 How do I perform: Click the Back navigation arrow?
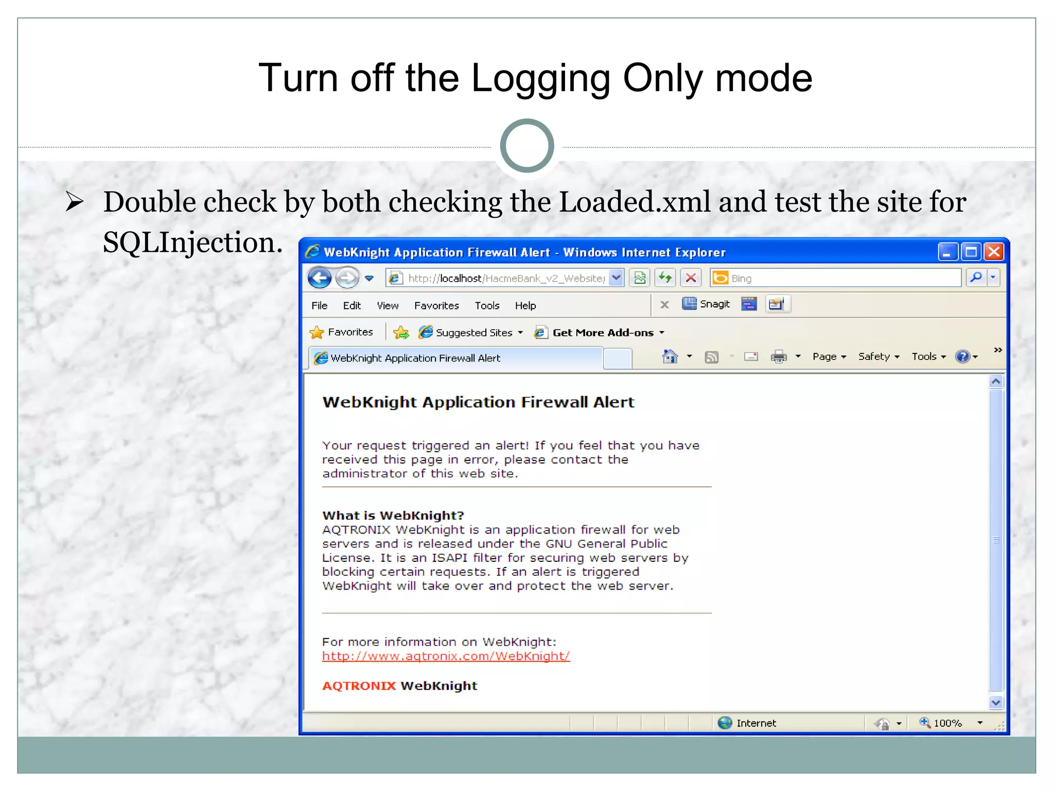coord(320,278)
